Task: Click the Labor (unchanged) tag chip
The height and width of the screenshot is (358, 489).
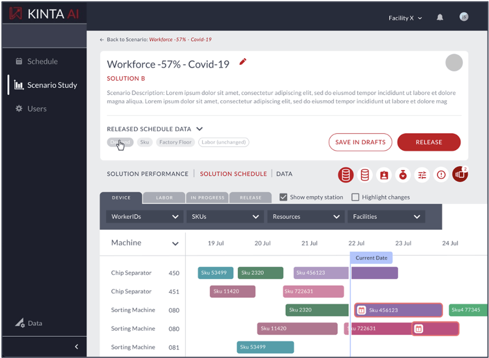Action: [x=224, y=142]
